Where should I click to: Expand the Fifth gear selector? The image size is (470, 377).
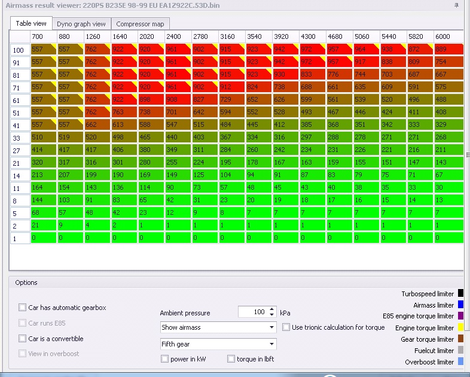[218, 344]
